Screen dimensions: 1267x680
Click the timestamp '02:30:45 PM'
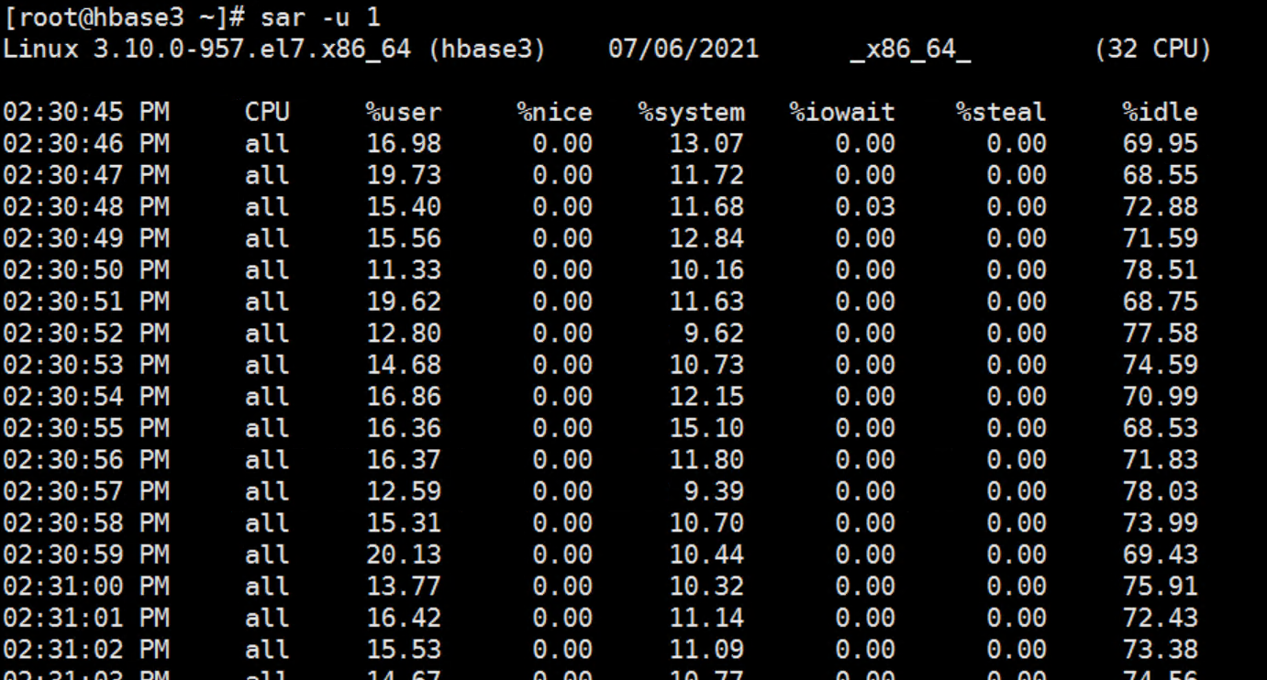(86, 113)
